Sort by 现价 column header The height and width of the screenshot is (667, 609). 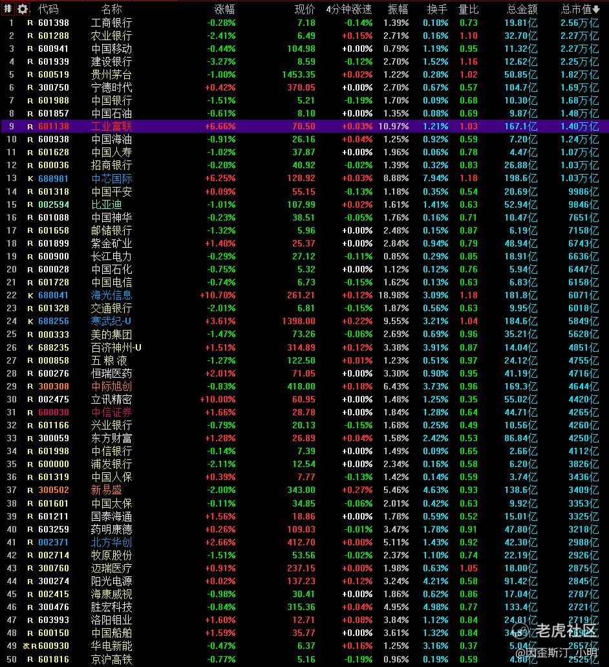coord(304,9)
